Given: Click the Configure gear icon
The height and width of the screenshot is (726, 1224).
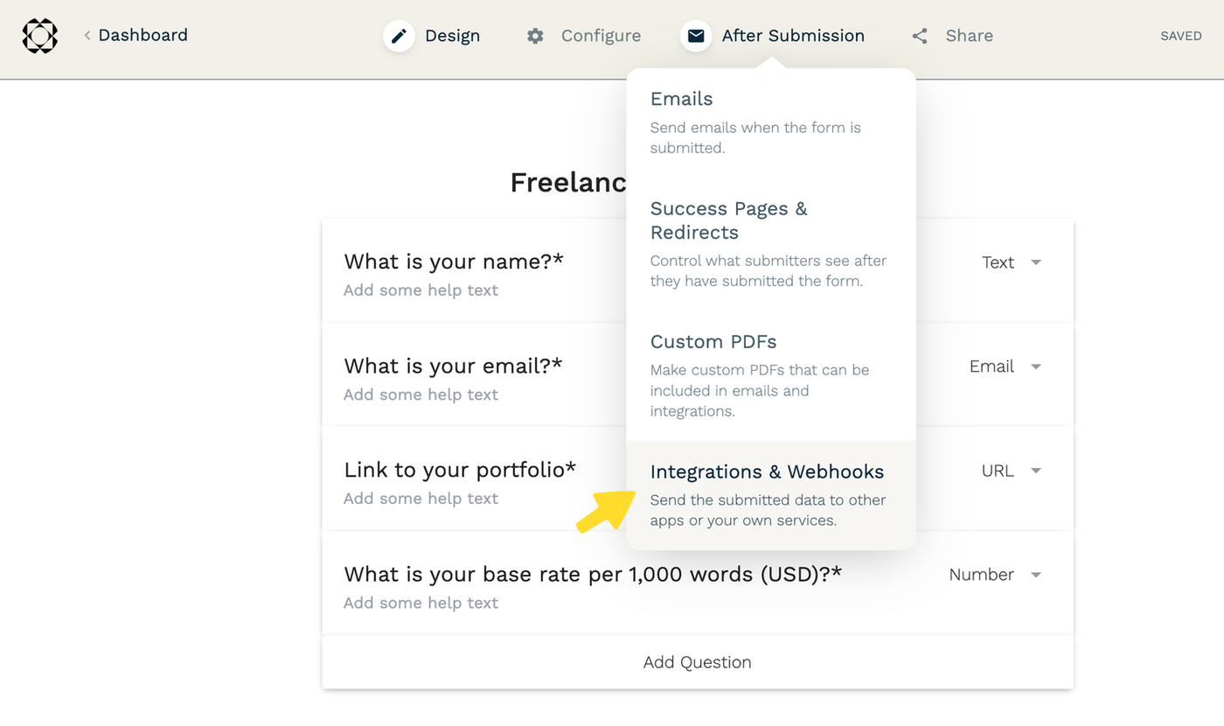Looking at the screenshot, I should coord(535,36).
